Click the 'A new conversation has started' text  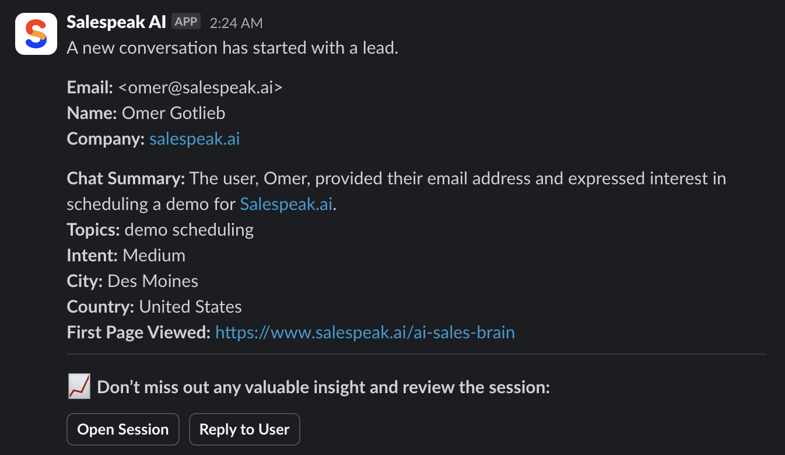point(233,48)
